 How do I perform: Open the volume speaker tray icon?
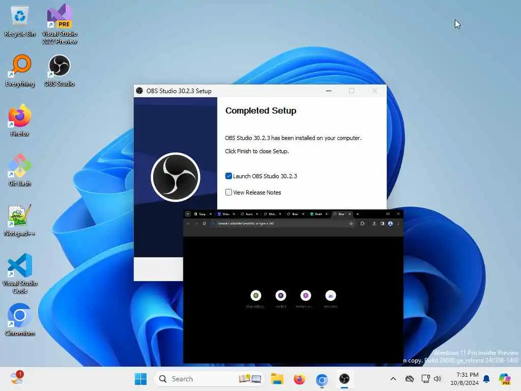437,379
